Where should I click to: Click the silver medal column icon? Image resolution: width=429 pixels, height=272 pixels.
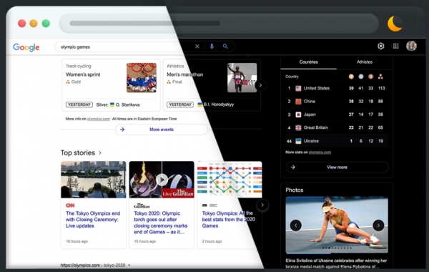(x=361, y=77)
